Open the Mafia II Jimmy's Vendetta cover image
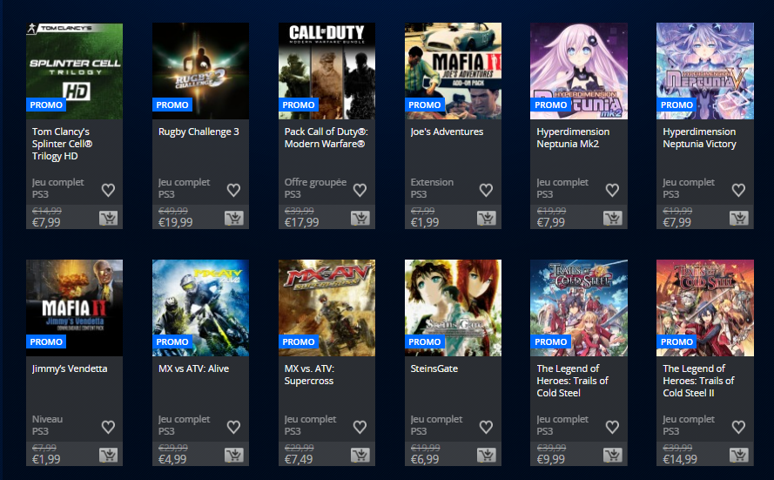The image size is (774, 480). (75, 308)
